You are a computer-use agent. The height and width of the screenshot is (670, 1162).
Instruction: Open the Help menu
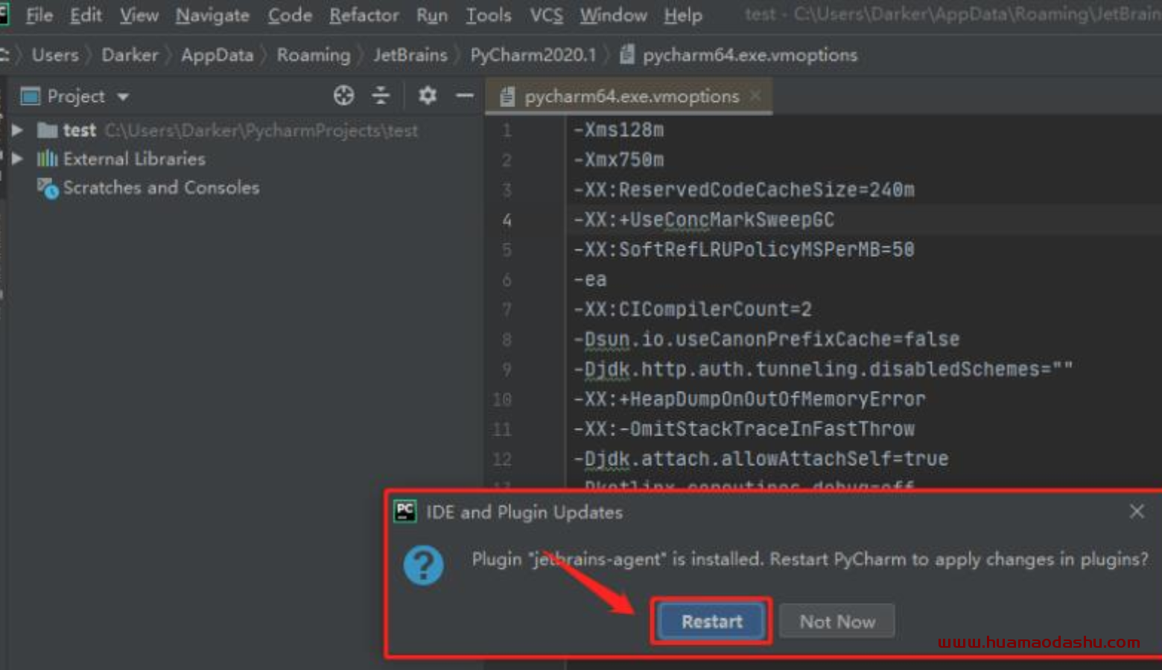tap(683, 15)
